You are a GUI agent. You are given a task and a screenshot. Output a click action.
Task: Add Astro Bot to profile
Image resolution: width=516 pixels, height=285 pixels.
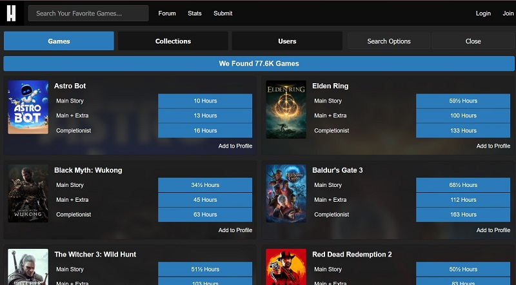(x=235, y=146)
